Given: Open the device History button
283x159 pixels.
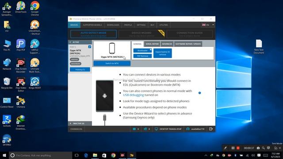Looking at the screenshot, I should click(x=80, y=69).
